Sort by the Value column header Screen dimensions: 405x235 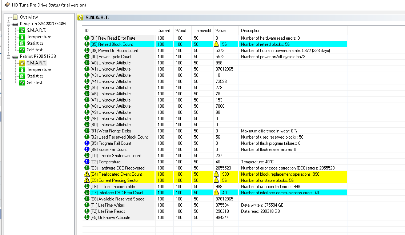click(x=226, y=31)
